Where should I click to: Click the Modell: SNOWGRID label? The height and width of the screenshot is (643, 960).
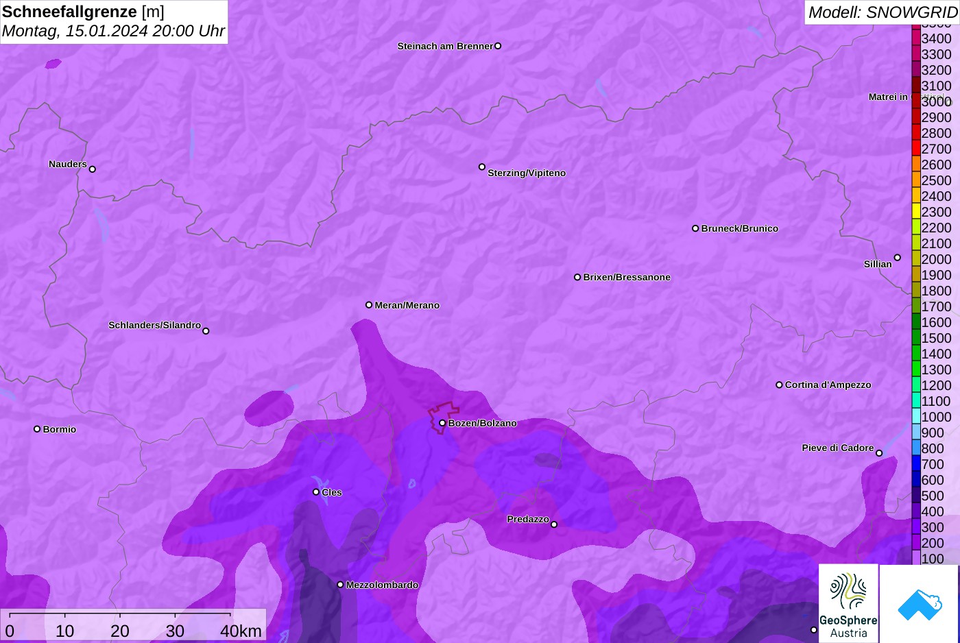pyautogui.click(x=883, y=12)
